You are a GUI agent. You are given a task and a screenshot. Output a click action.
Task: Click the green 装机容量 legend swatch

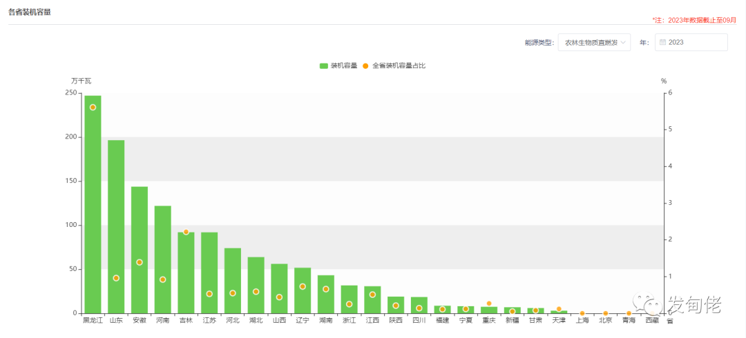coord(323,66)
